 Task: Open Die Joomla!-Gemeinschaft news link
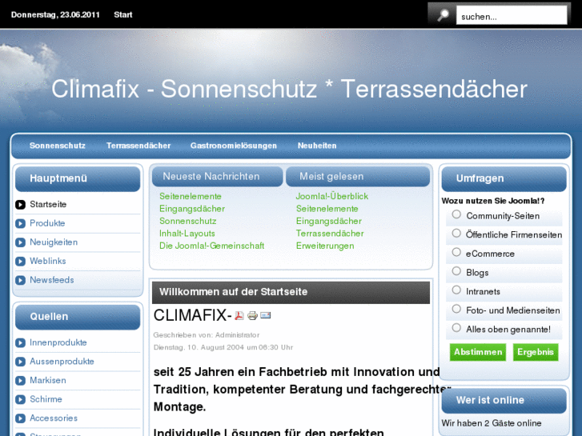point(211,246)
